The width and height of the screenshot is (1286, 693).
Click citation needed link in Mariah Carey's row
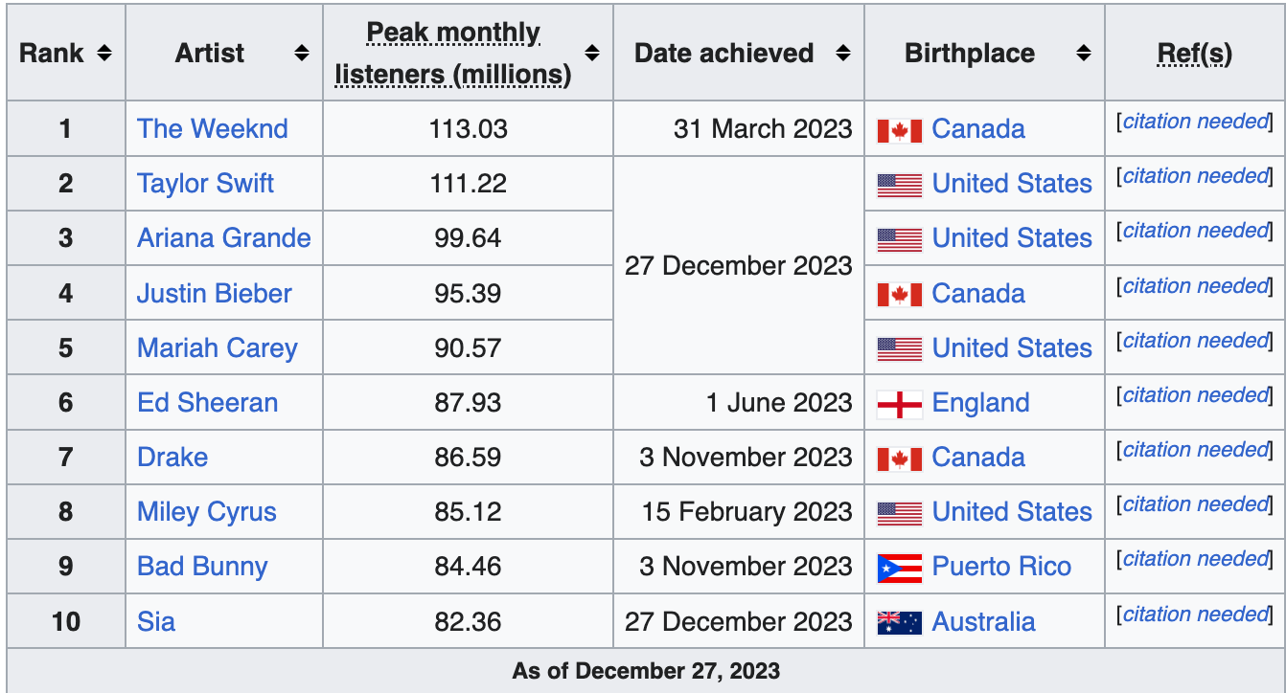tap(1195, 341)
